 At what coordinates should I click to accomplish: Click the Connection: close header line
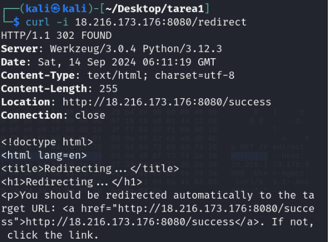[x=53, y=115]
